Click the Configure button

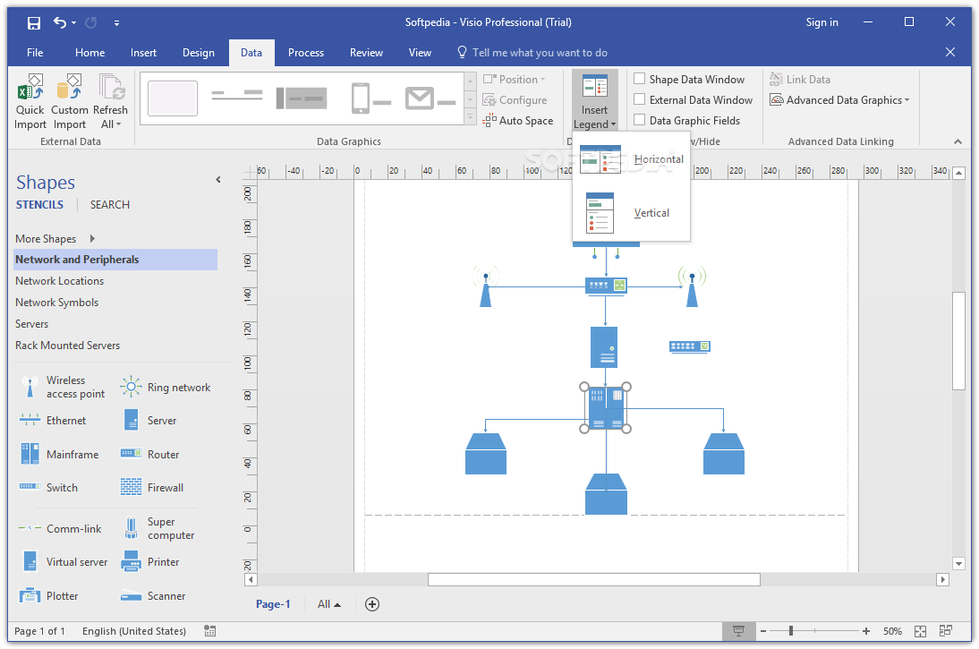515,100
